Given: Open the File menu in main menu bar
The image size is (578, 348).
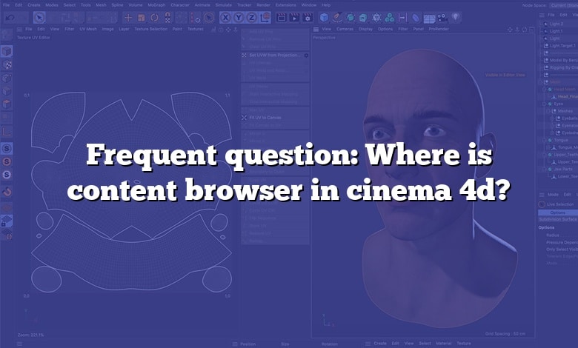Looking at the screenshot, I should click(7, 5).
